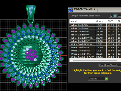Select the Yellow Gold:14KY row

tap(95, 32)
